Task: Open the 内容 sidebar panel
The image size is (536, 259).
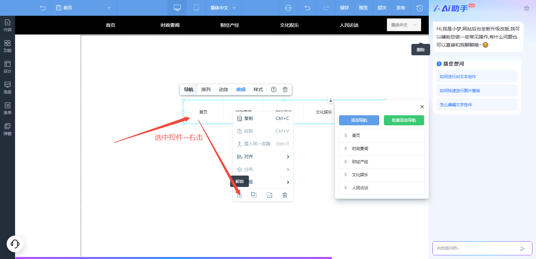Action: 7,25
